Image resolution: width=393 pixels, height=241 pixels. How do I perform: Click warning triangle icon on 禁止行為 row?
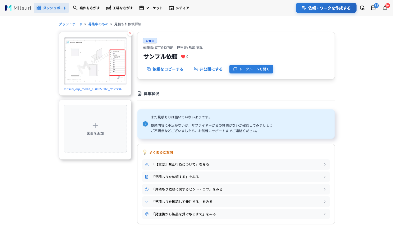coord(147,164)
